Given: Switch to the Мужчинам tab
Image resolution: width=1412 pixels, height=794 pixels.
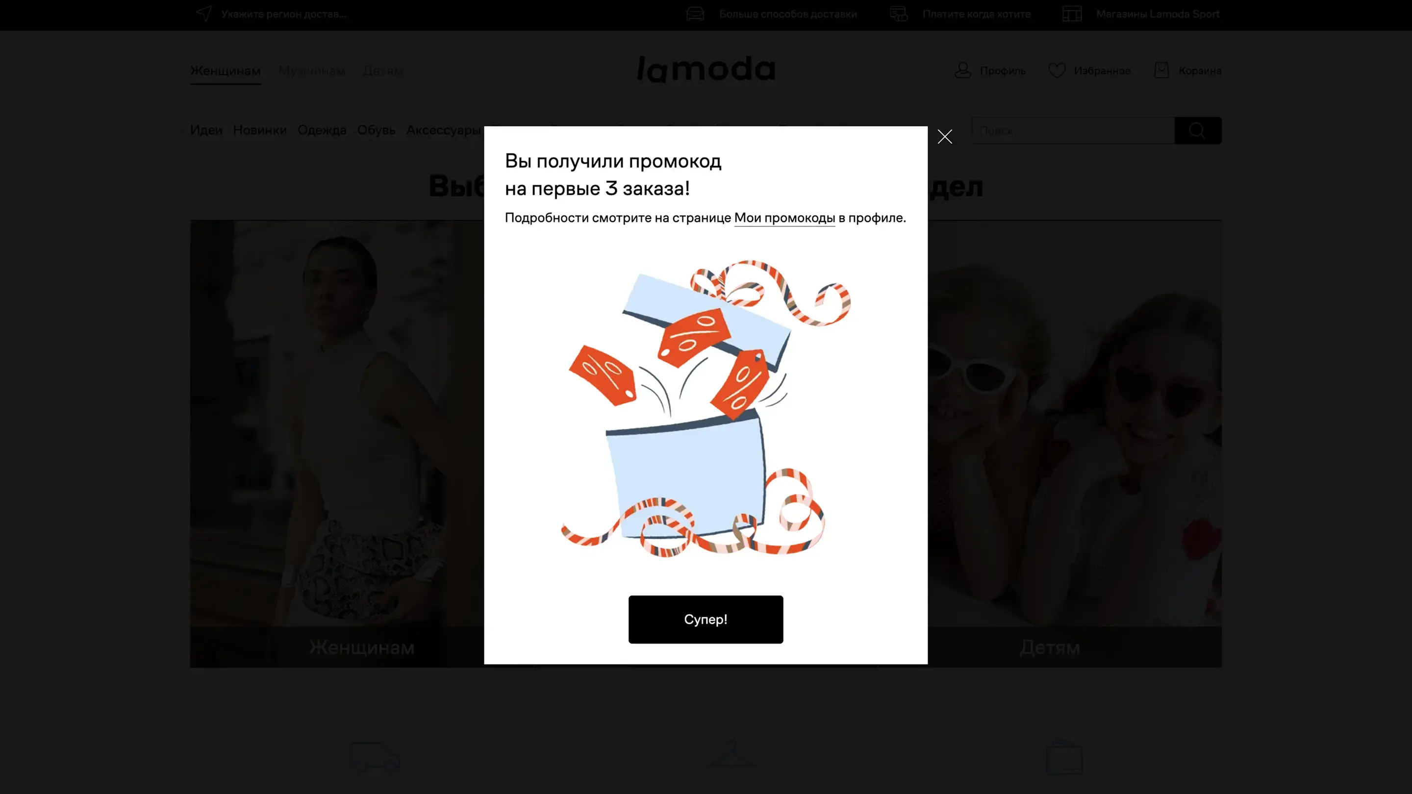Looking at the screenshot, I should pyautogui.click(x=312, y=71).
